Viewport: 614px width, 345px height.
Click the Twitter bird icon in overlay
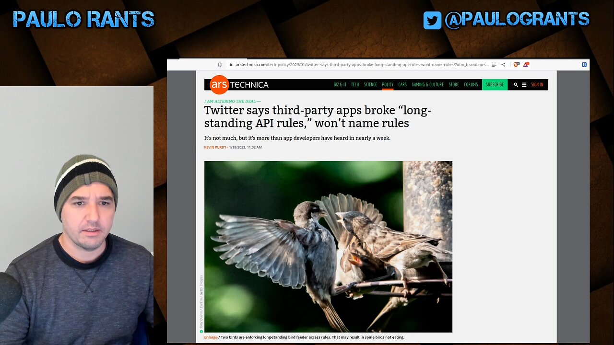pyautogui.click(x=432, y=20)
